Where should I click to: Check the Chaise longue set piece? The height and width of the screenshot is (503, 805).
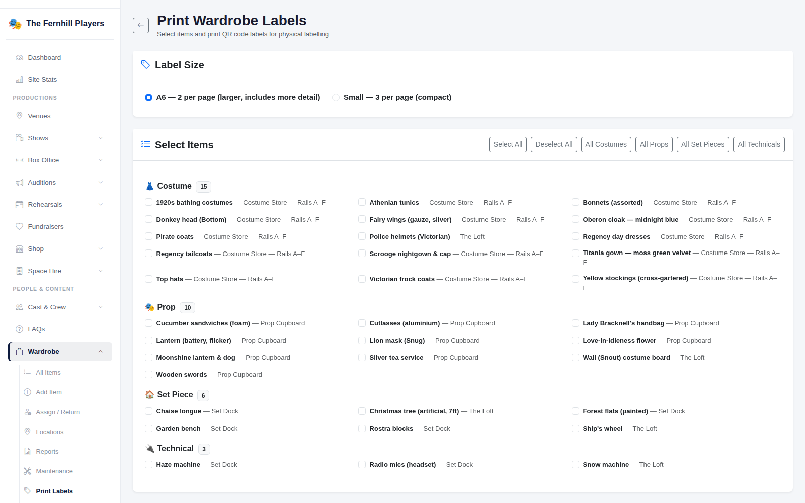pyautogui.click(x=148, y=411)
